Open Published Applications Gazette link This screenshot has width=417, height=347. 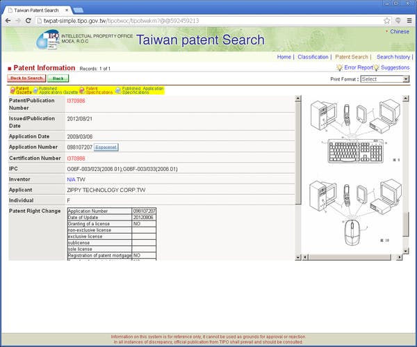(55, 90)
